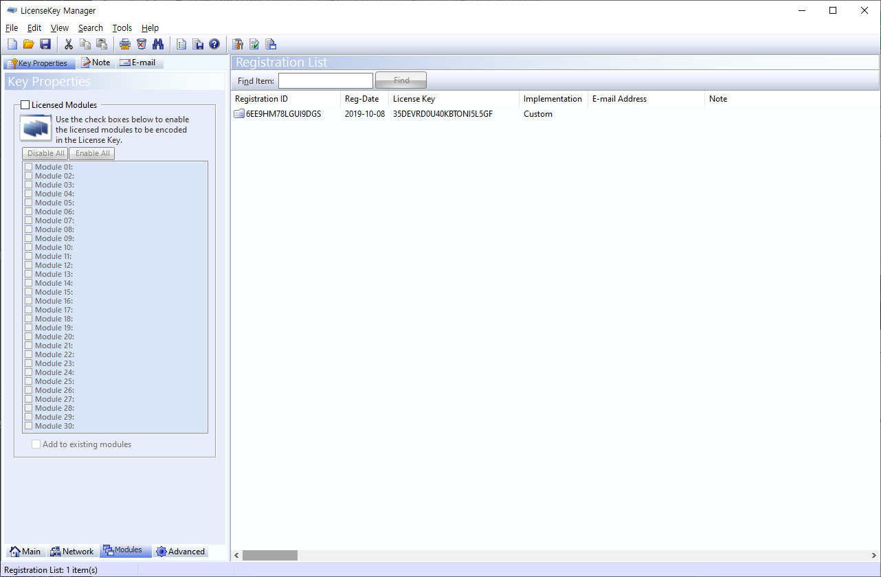This screenshot has width=881, height=577.
Task: Switch to the E-mail tab
Action: tap(140, 63)
